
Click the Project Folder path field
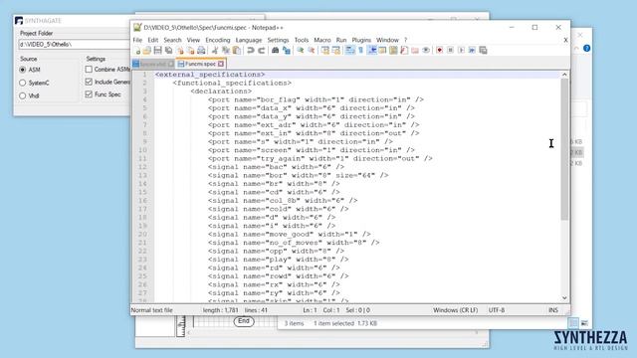click(x=75, y=44)
